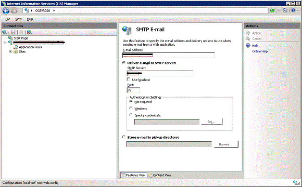The width and height of the screenshot is (302, 187).
Task: Open the Help link in Actions
Action: [255, 46]
